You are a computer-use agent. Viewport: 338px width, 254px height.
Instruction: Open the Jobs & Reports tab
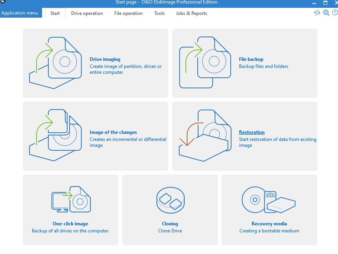click(x=191, y=13)
